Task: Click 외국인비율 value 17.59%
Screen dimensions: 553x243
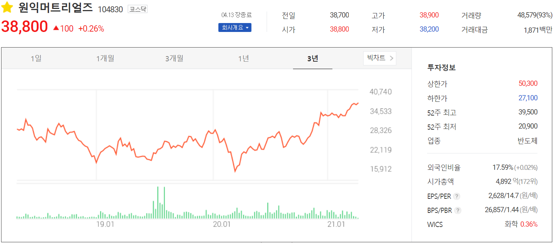Action: click(x=503, y=168)
